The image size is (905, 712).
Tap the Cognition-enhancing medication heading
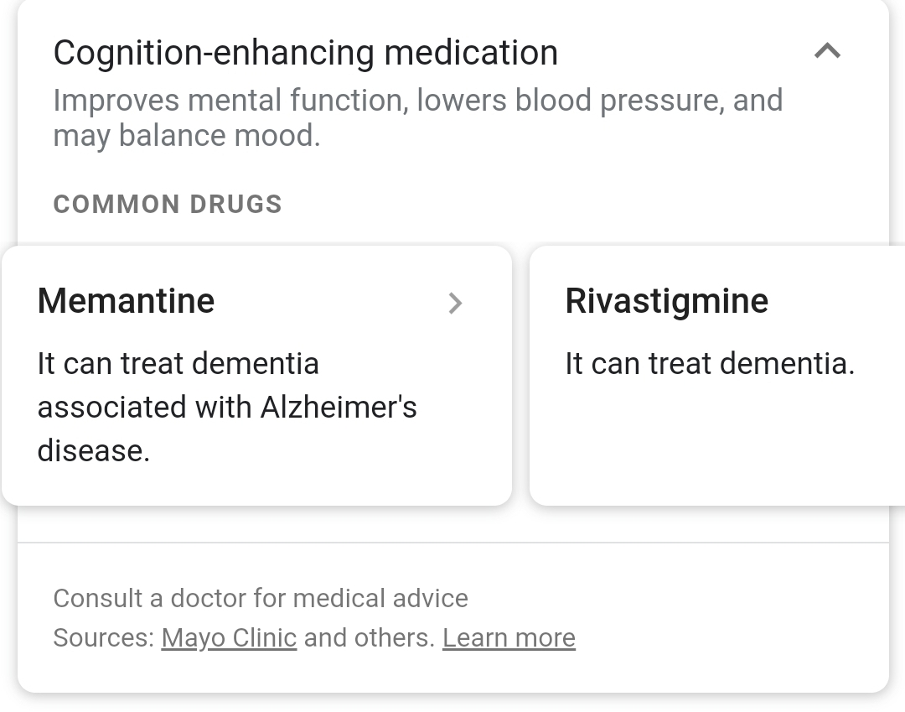305,53
